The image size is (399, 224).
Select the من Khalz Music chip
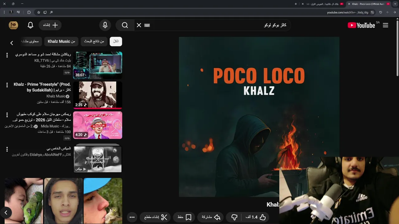(x=61, y=41)
